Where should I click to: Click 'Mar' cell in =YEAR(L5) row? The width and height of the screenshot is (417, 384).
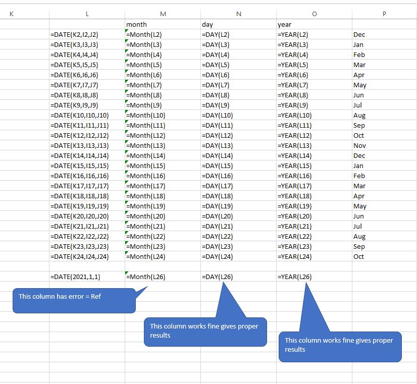coord(384,65)
